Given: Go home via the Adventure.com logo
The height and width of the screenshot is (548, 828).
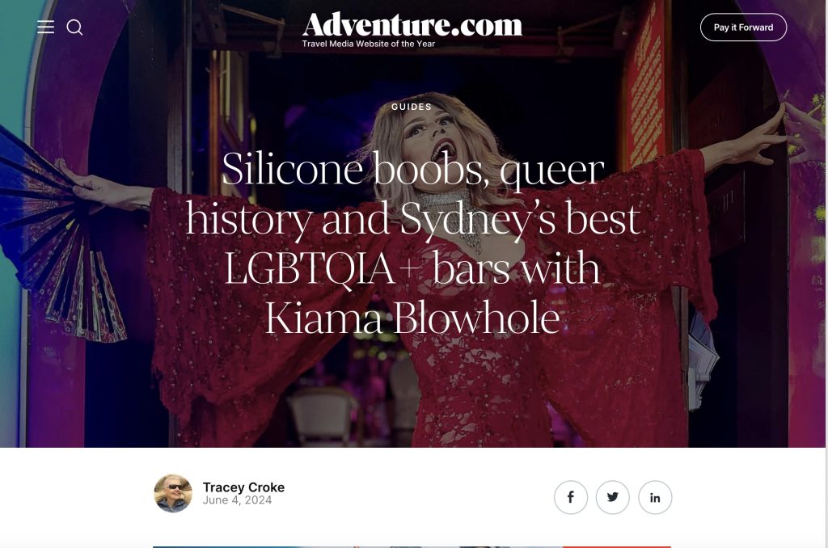Looking at the screenshot, I should click(412, 25).
